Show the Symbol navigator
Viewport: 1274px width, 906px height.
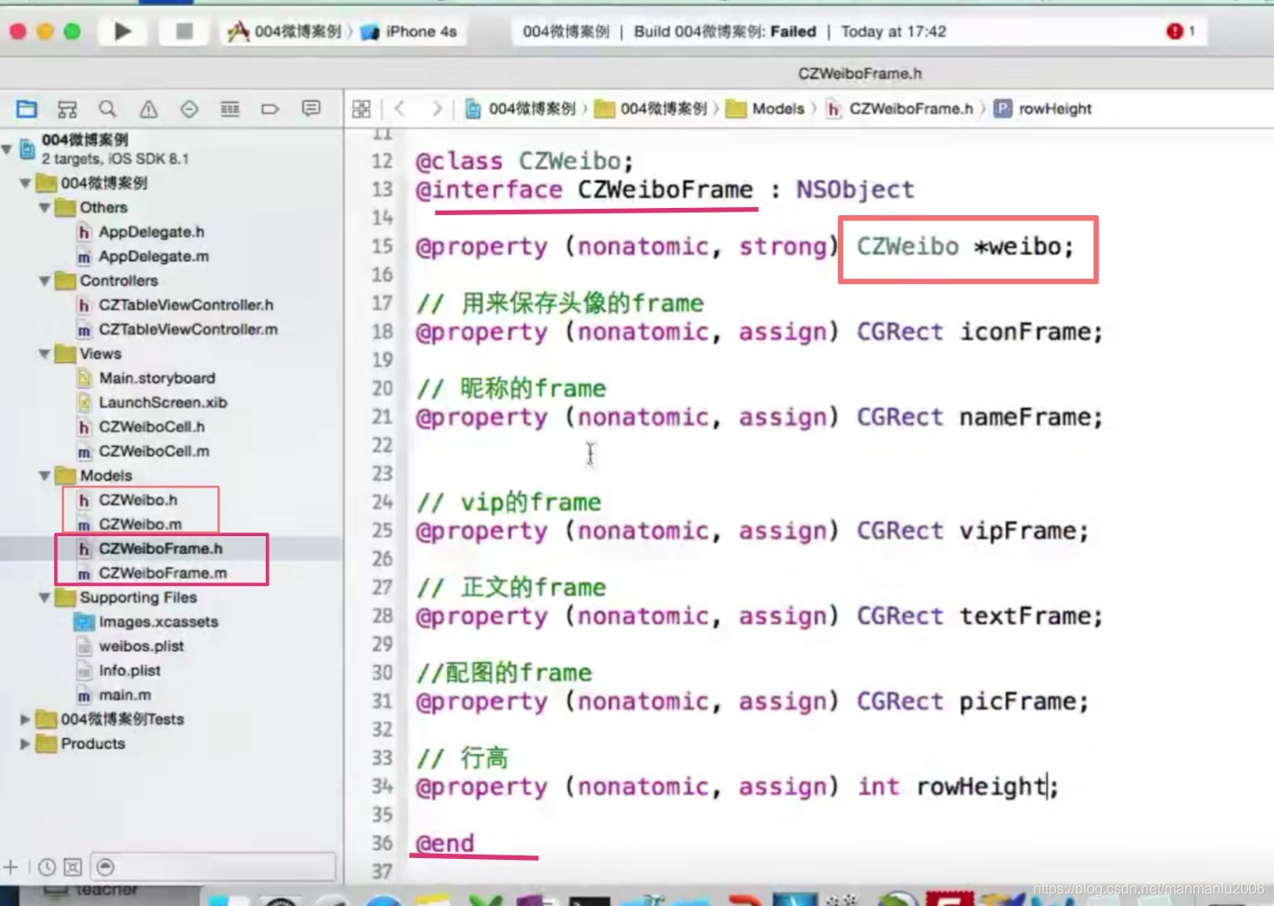(x=67, y=109)
